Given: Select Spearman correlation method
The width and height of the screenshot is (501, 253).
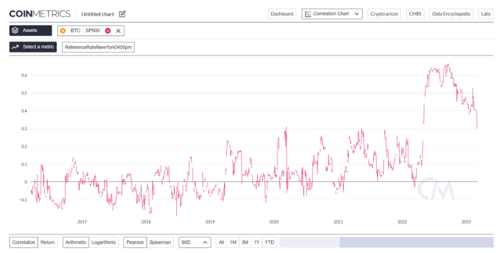Looking at the screenshot, I should coord(160,242).
